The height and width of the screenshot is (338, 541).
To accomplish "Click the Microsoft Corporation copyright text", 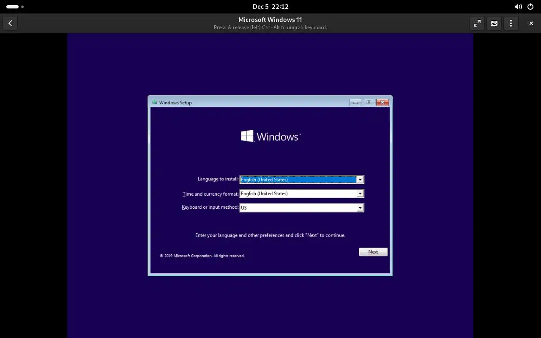I will 202,256.
